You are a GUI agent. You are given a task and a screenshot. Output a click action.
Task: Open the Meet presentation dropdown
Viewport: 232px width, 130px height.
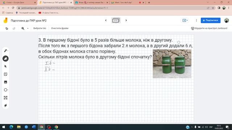(x=185, y=20)
